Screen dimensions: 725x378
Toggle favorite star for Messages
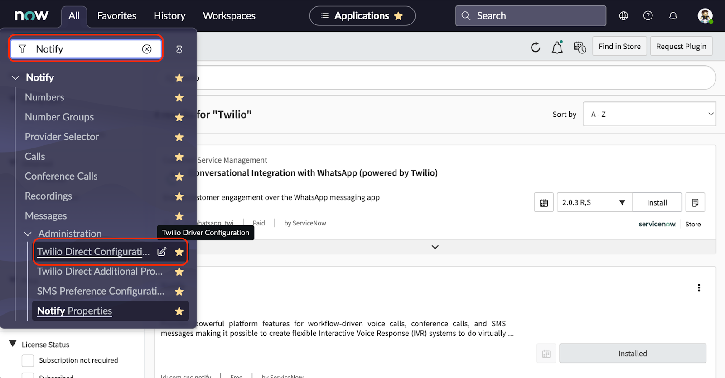[x=179, y=216]
